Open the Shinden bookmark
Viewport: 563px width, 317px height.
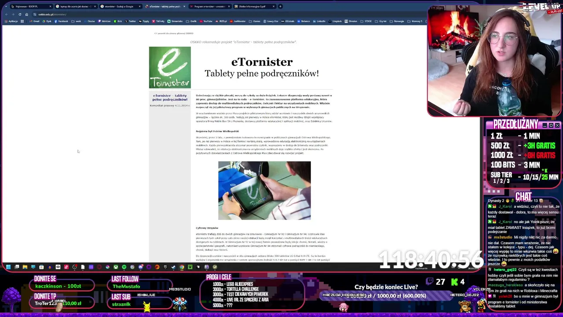351,21
